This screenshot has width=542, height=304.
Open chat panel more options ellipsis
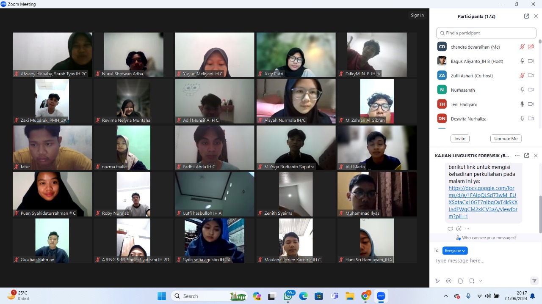517,156
